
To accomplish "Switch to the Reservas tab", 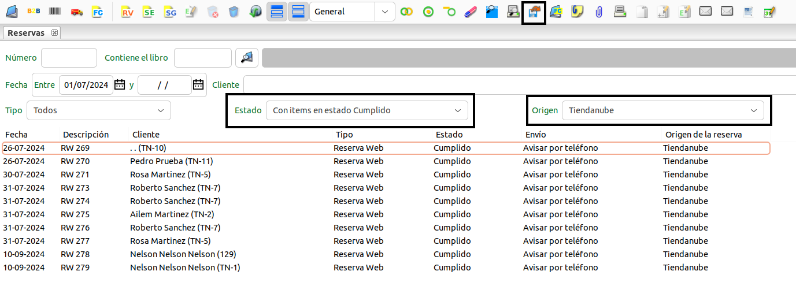I will (26, 33).
